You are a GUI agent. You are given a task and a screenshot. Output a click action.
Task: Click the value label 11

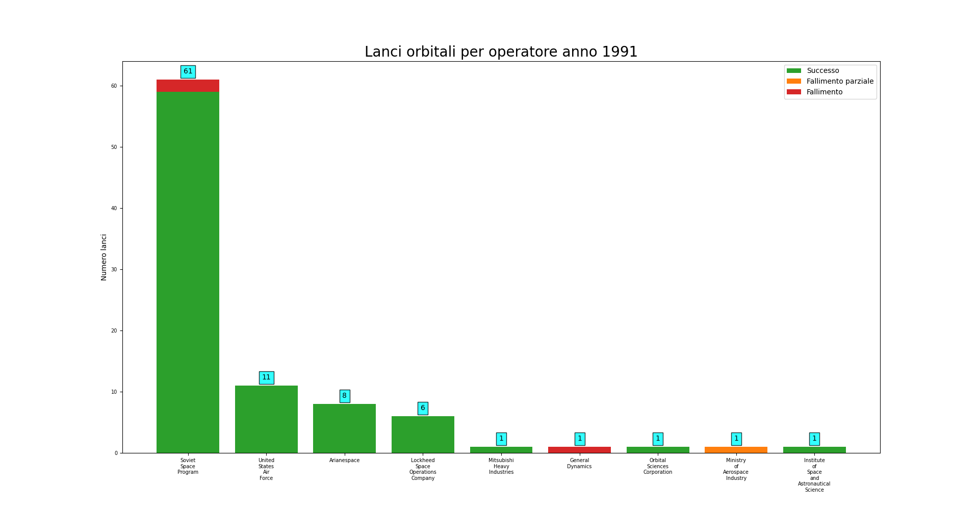tap(266, 378)
